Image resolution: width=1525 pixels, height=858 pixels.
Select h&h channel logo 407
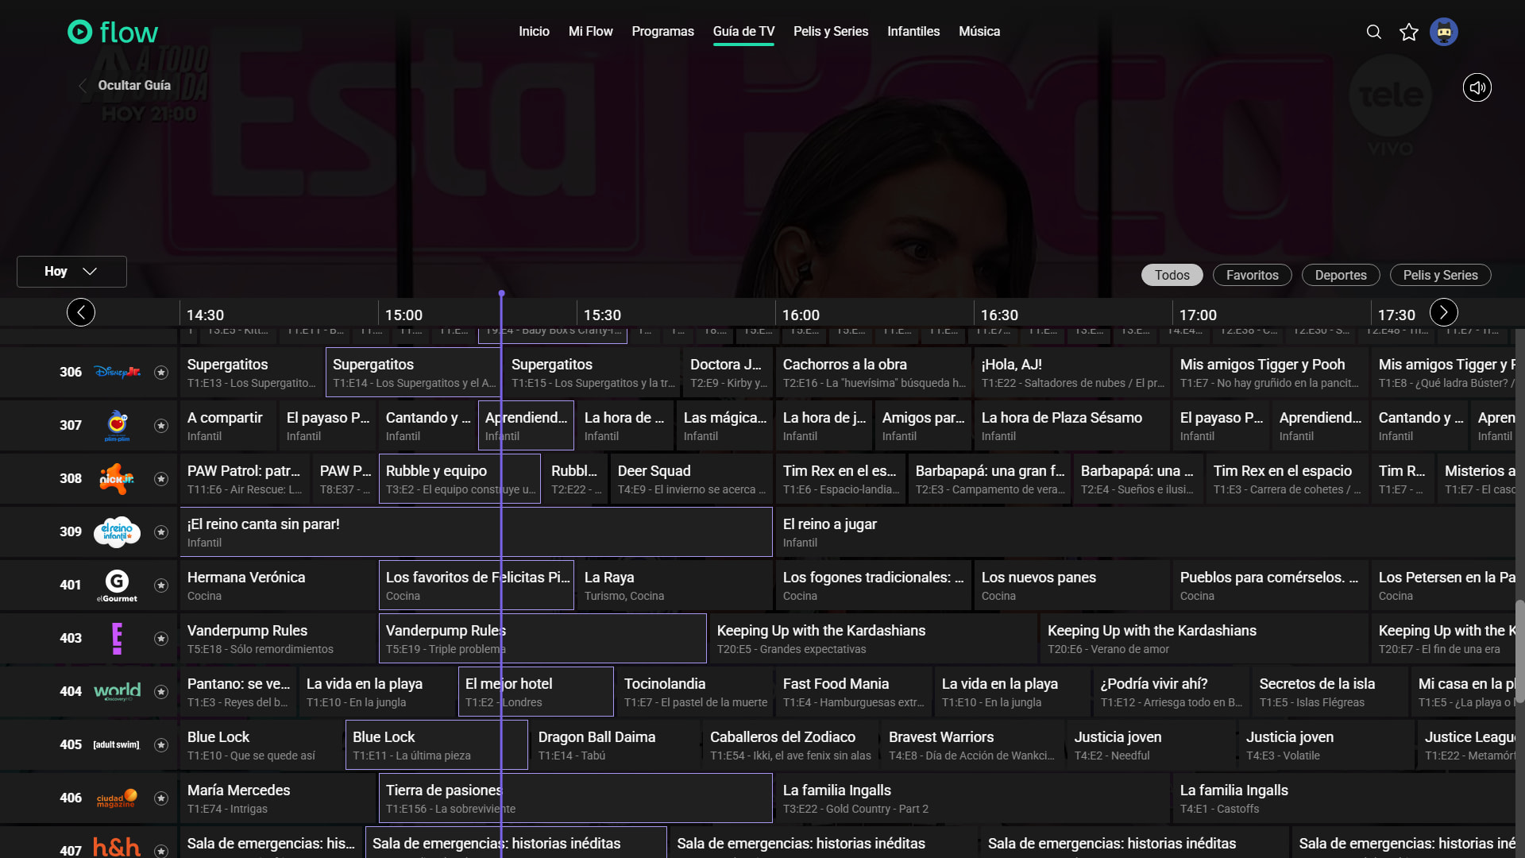[117, 848]
